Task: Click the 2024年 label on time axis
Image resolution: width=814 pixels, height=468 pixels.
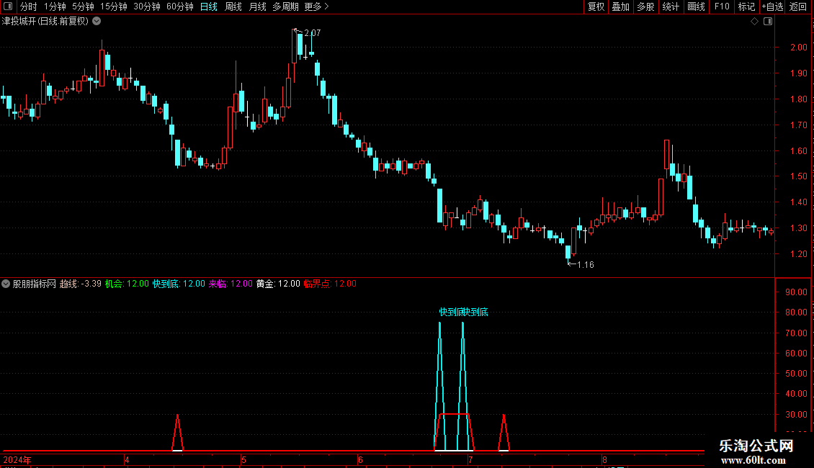Action: pos(17,459)
